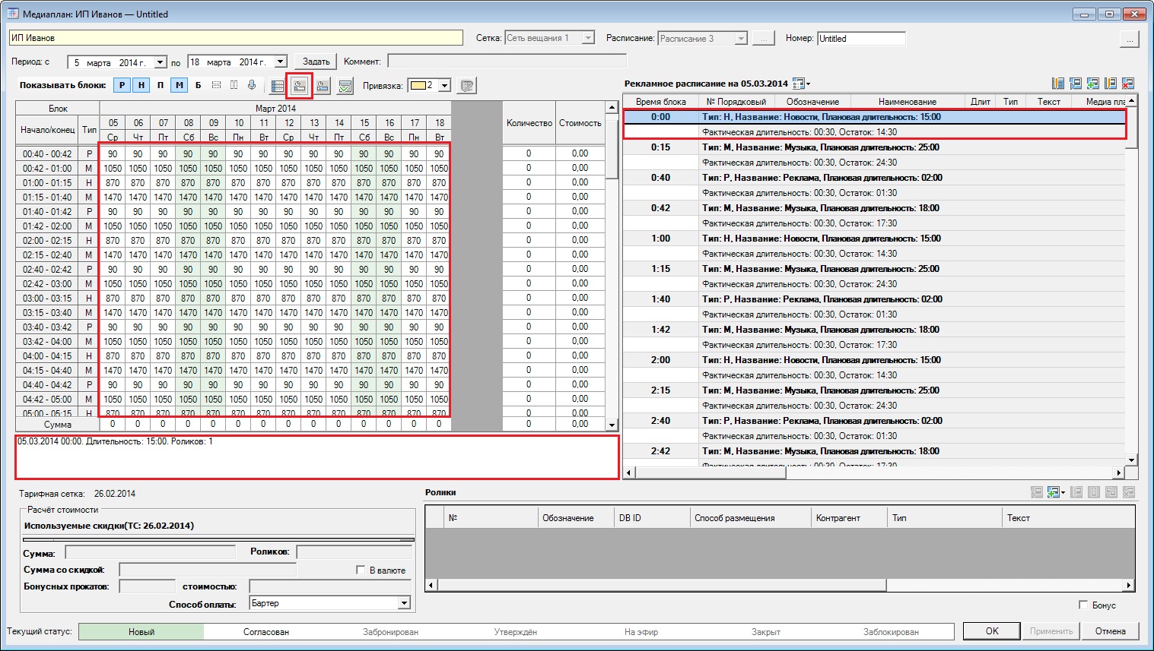Enable the Бонус checkbox
The image size is (1154, 651).
click(x=1083, y=605)
